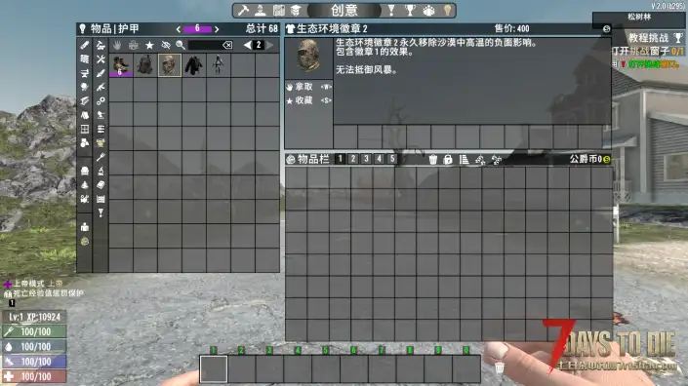
Task: Select the medical microscope category icon
Action: [x=101, y=171]
